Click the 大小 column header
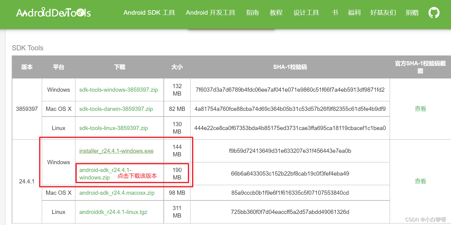The width and height of the screenshot is (451, 225). click(x=177, y=67)
